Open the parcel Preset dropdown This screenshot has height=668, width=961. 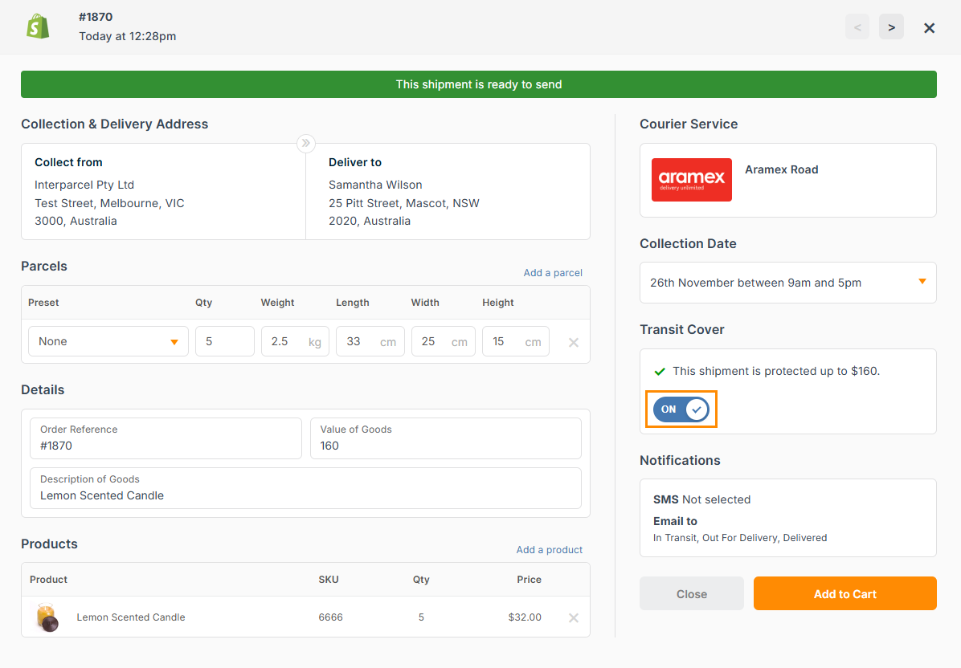[108, 341]
